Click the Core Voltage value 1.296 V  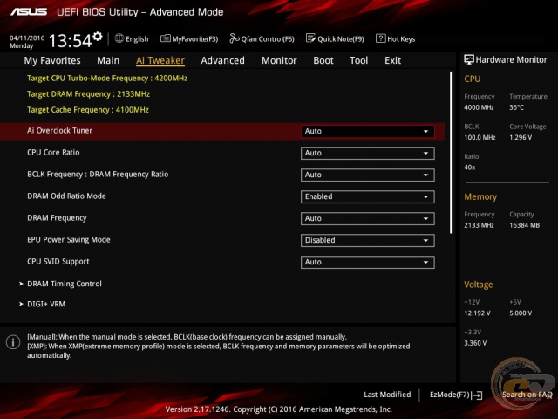click(x=521, y=137)
